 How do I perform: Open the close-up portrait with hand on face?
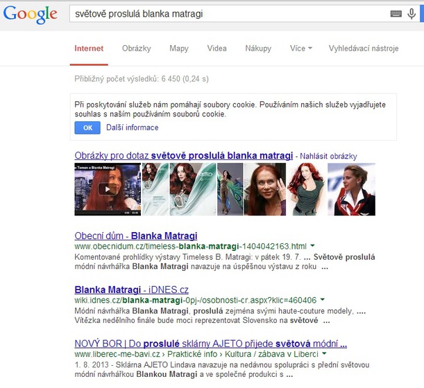264,189
